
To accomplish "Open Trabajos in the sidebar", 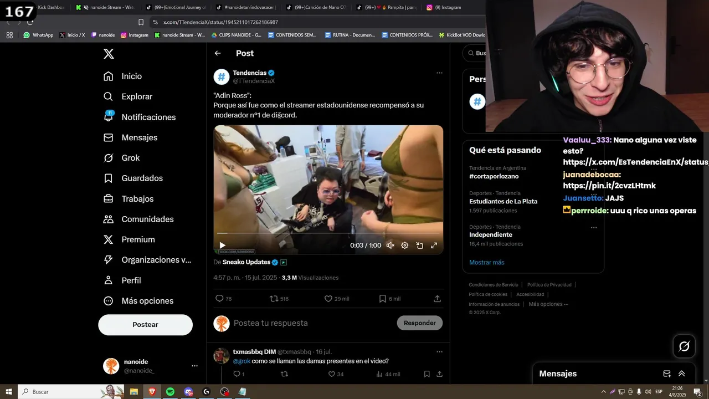I will [129, 199].
